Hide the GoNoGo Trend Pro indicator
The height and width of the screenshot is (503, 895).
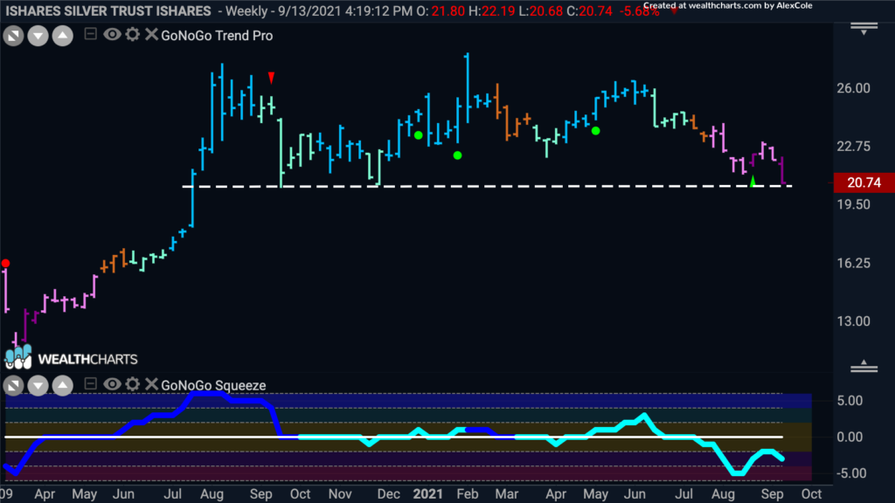click(112, 34)
